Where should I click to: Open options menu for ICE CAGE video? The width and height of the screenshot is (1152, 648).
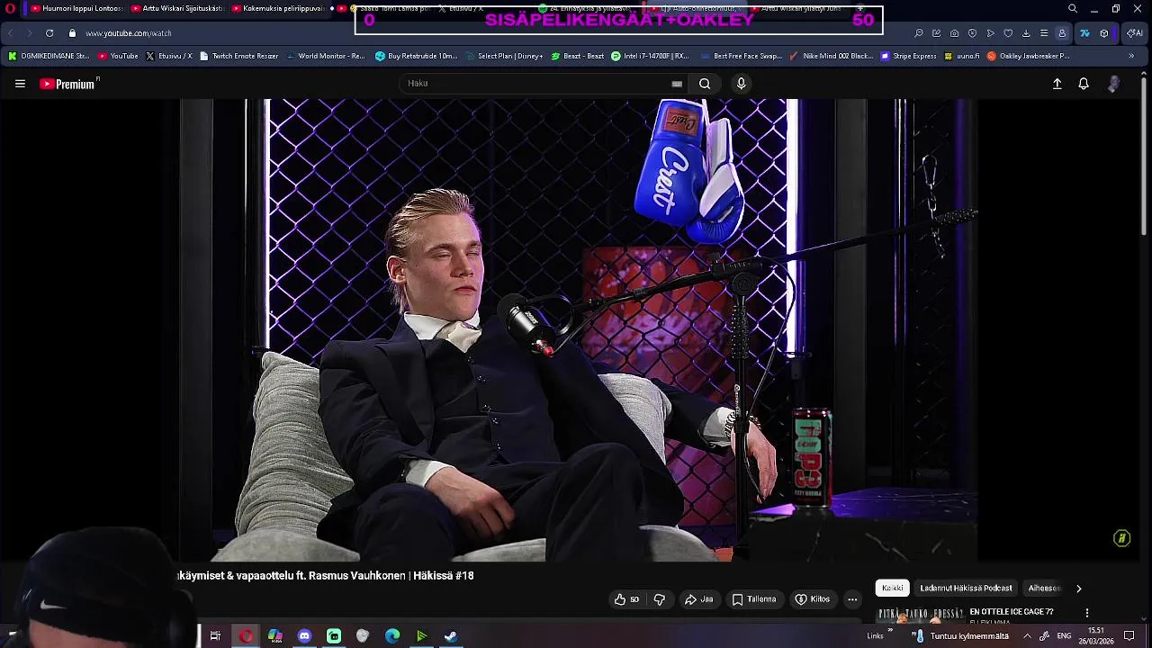point(1086,613)
